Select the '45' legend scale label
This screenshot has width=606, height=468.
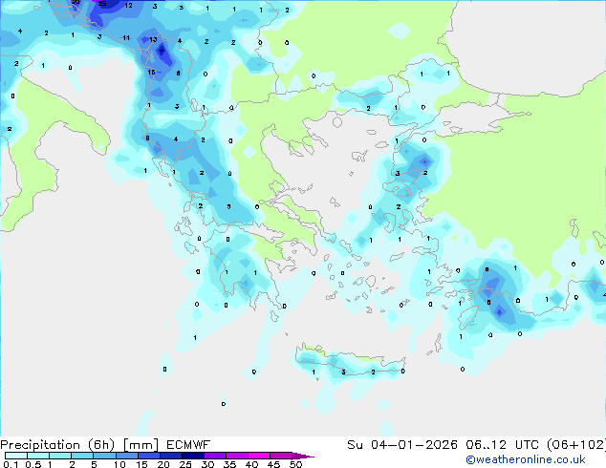[273, 464]
